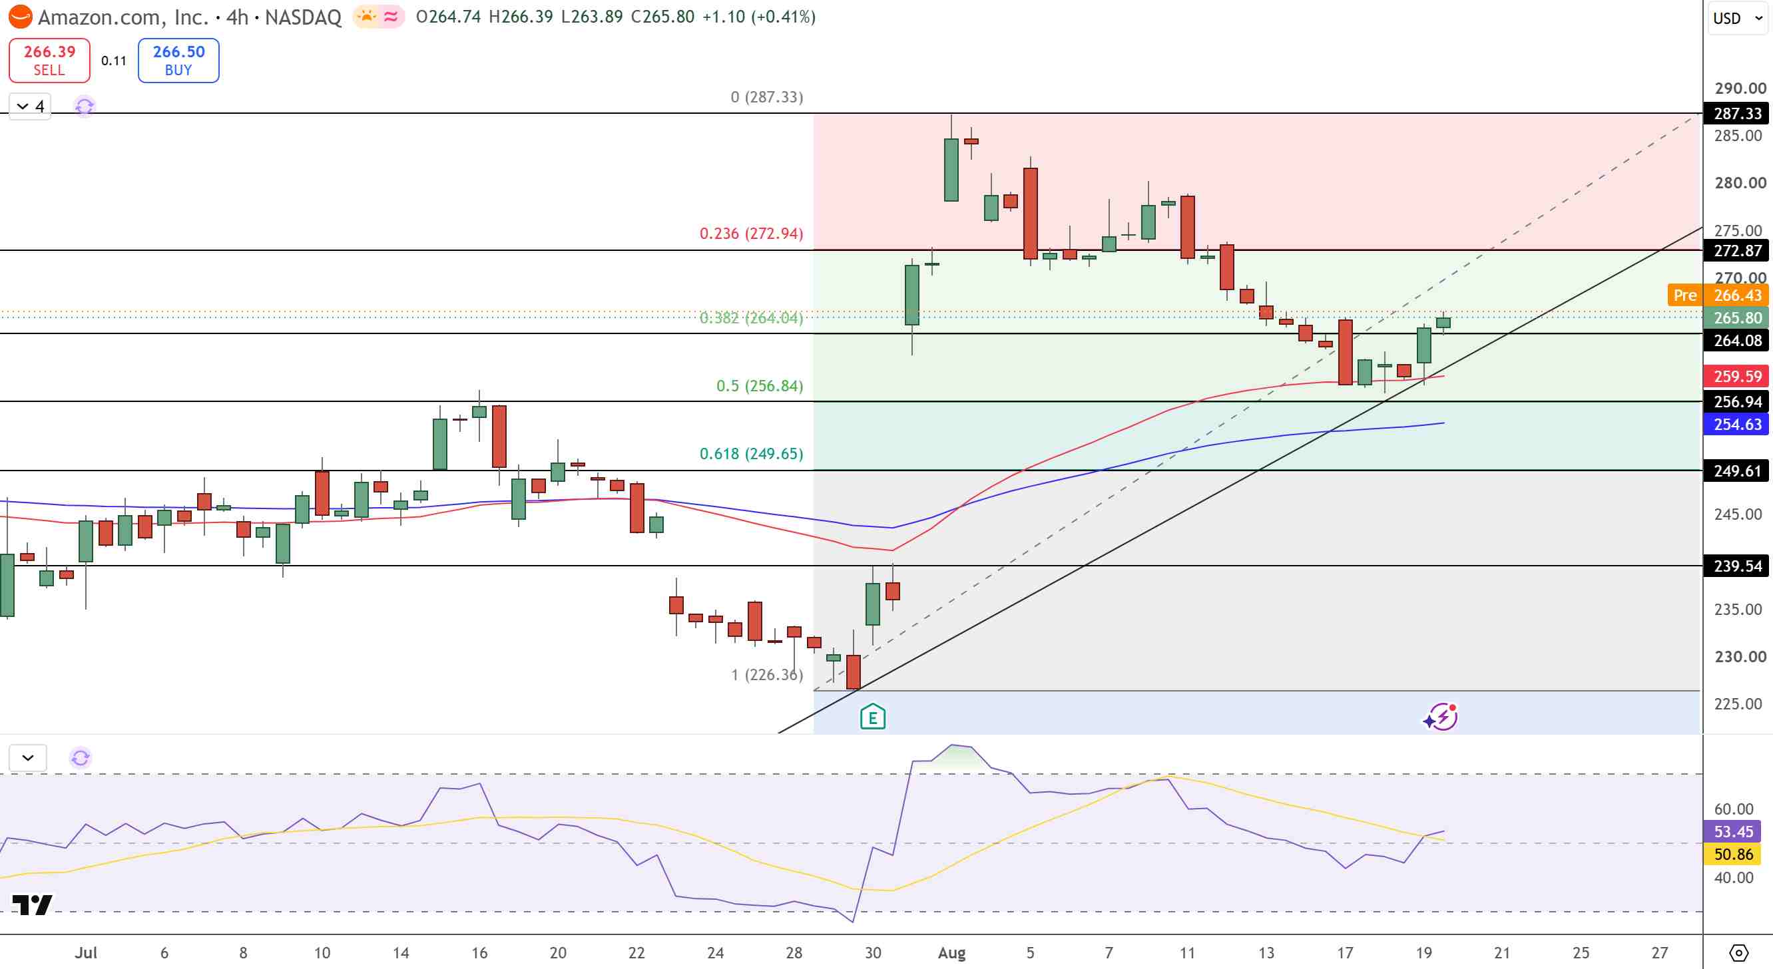1773x969 pixels.
Task: Click the 256.94 price level label on the axis
Action: pyautogui.click(x=1736, y=402)
